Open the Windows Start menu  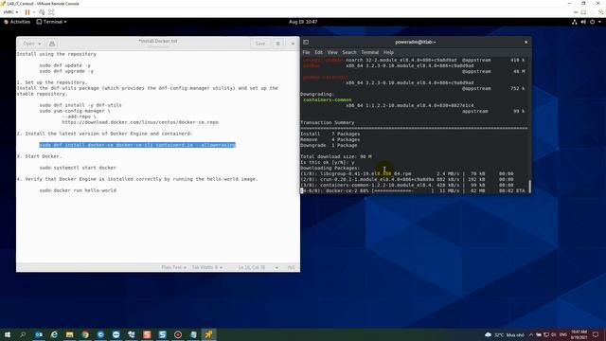coord(8,334)
